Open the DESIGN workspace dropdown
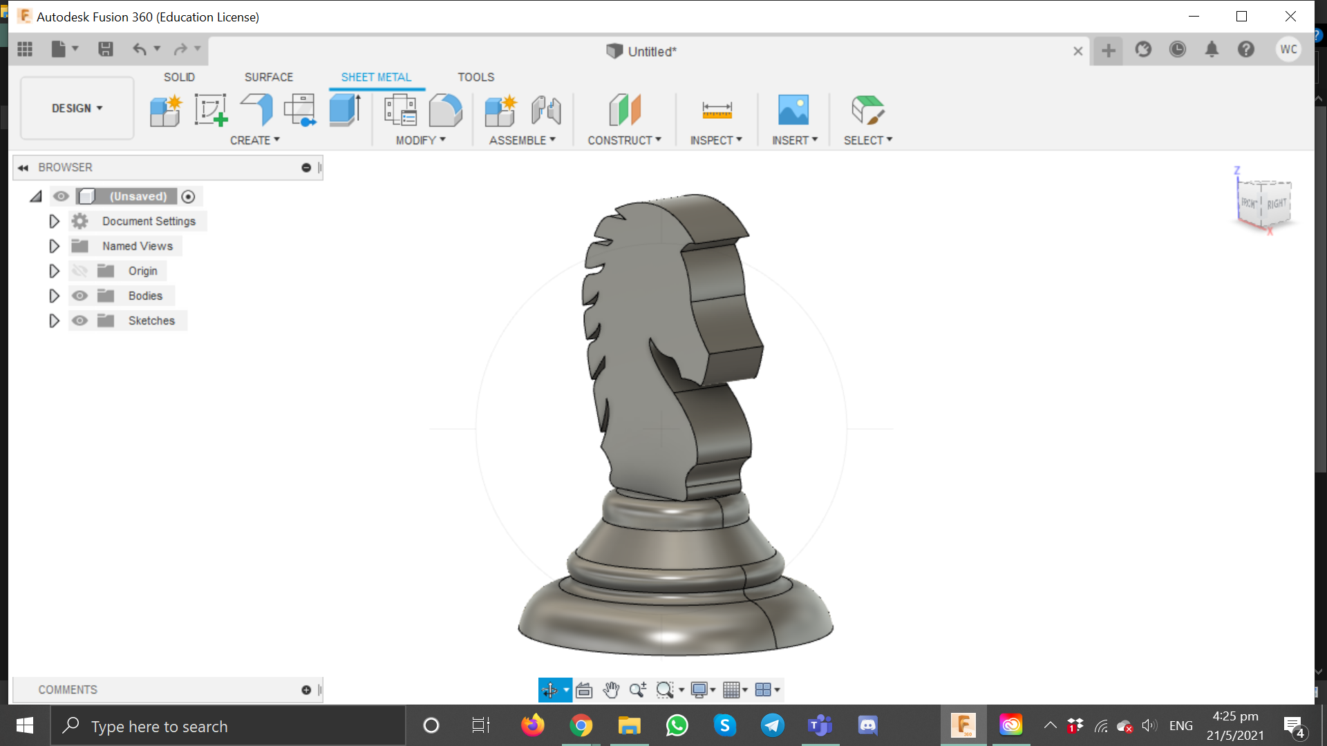1327x746 pixels. (x=77, y=108)
